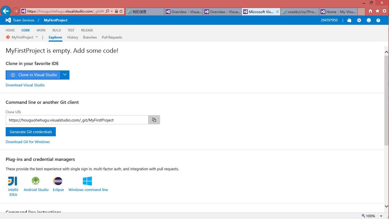
Task: Click the Team Services link in header
Action: [24, 20]
